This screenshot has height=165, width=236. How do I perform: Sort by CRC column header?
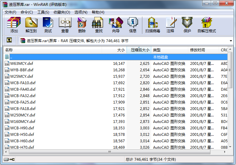[x=223, y=50]
